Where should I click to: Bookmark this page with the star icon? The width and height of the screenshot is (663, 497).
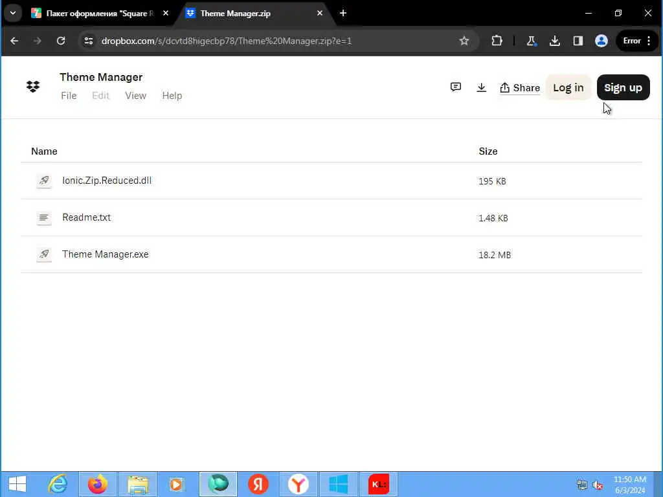point(464,41)
